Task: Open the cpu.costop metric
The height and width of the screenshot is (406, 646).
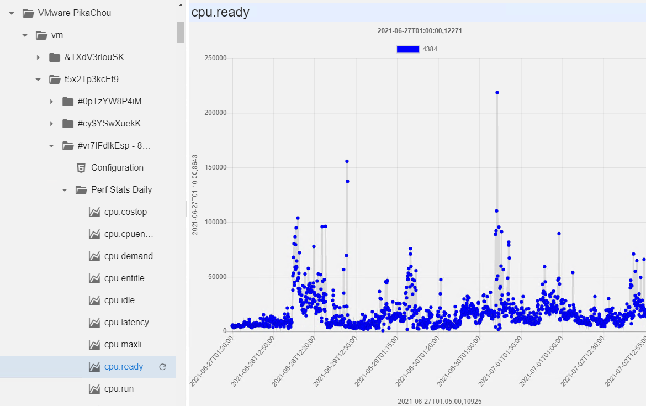Action: click(126, 212)
